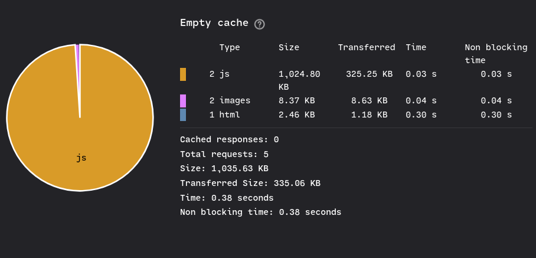Select the purple images color swatch

pyautogui.click(x=183, y=101)
